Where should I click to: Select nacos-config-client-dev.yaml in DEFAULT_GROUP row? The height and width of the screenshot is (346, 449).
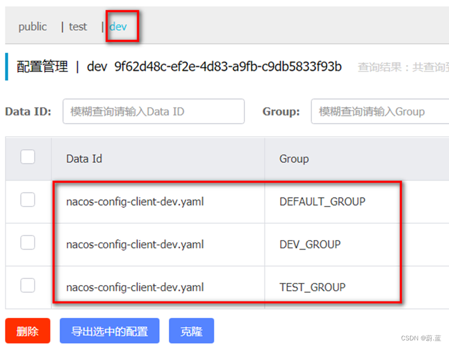click(x=135, y=202)
